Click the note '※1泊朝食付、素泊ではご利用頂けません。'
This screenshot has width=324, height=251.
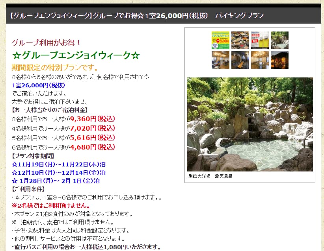click(63, 222)
